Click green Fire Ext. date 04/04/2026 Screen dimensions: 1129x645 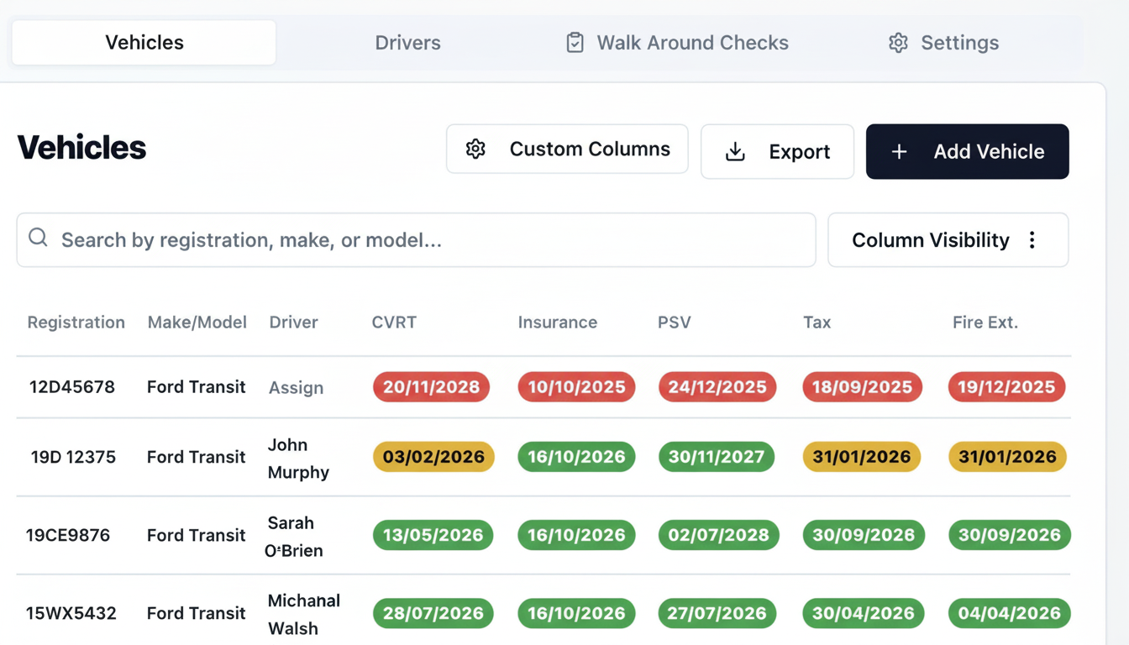1009,613
